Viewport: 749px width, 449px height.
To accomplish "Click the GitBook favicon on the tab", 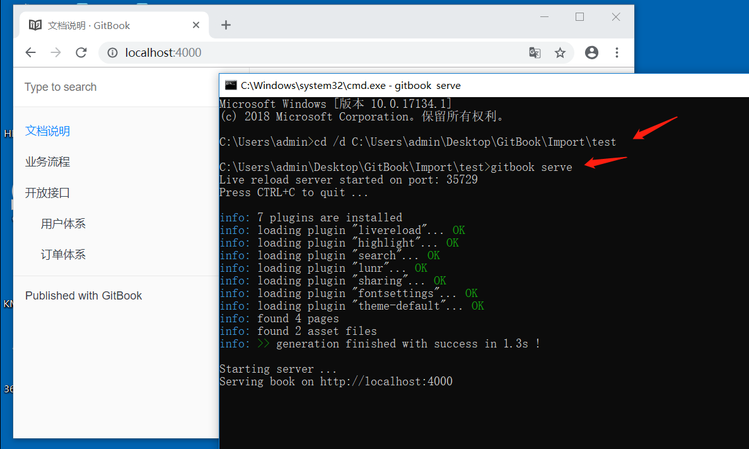I will coord(35,25).
